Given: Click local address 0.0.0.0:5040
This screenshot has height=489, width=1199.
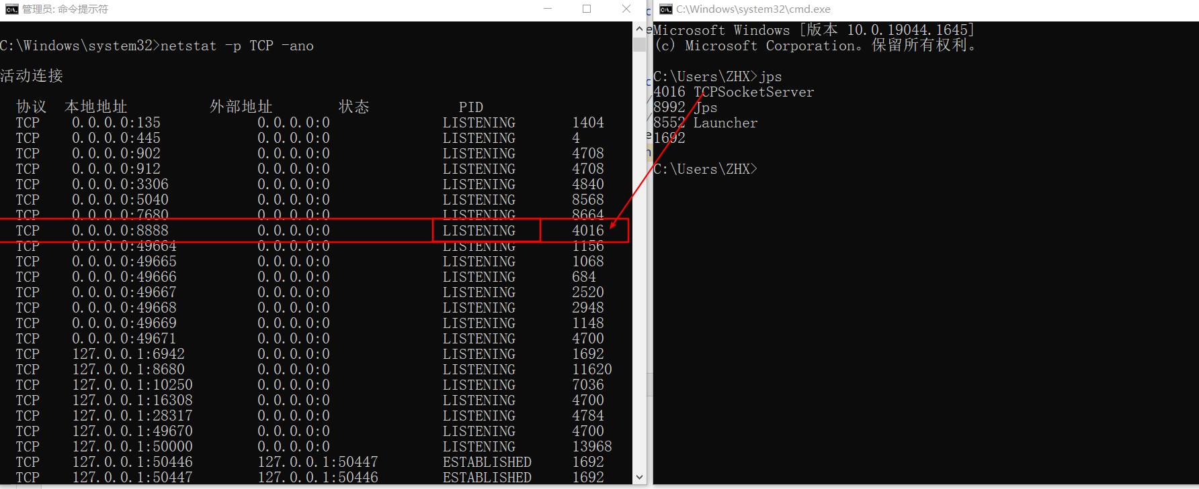Looking at the screenshot, I should click(120, 200).
